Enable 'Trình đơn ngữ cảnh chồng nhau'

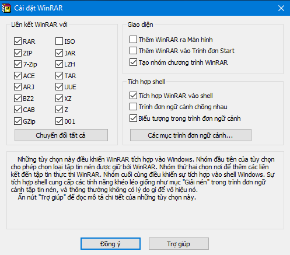(133, 107)
